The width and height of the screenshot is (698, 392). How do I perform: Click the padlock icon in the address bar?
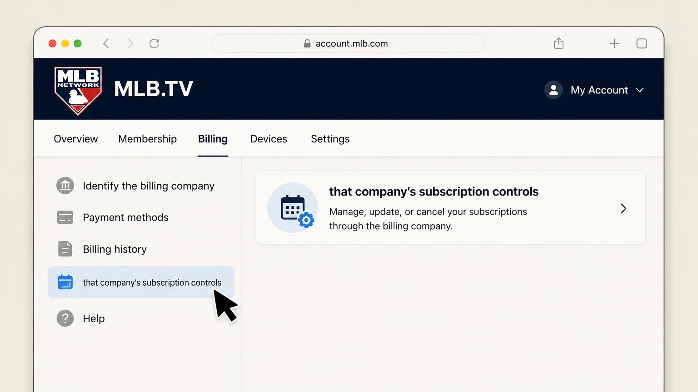click(307, 44)
